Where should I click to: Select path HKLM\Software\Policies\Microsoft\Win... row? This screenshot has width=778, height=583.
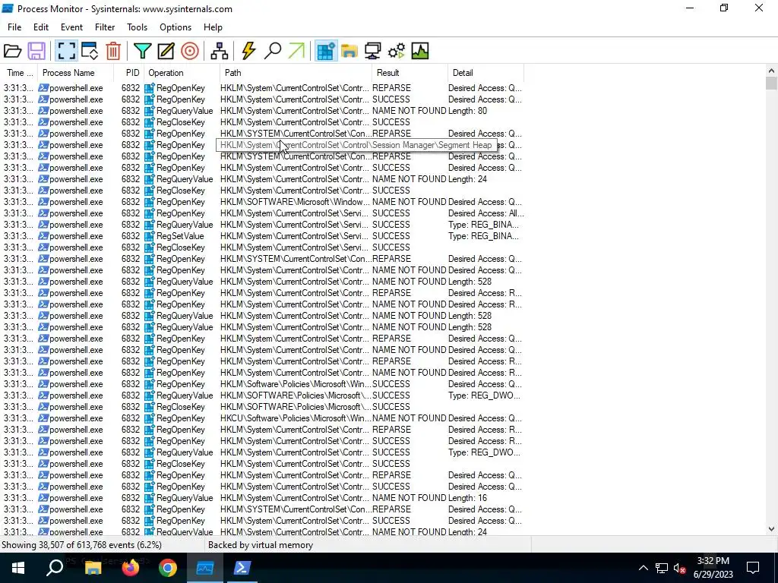(263, 384)
